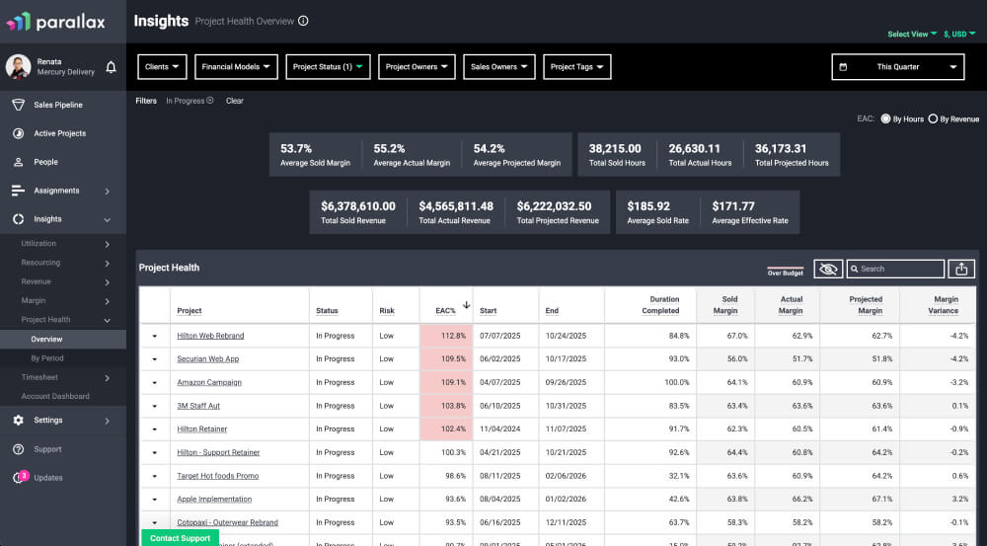Viewport: 987px width, 546px height.
Task: Open the Sales Pipeline funnel icon
Action: 18,105
